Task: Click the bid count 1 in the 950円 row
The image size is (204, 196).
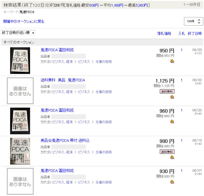Action: point(181,50)
